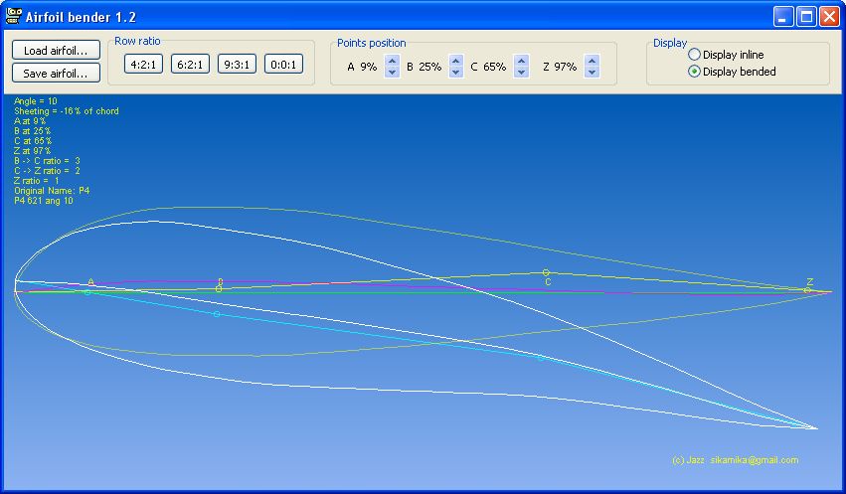Decrease point Z position value

(592, 73)
